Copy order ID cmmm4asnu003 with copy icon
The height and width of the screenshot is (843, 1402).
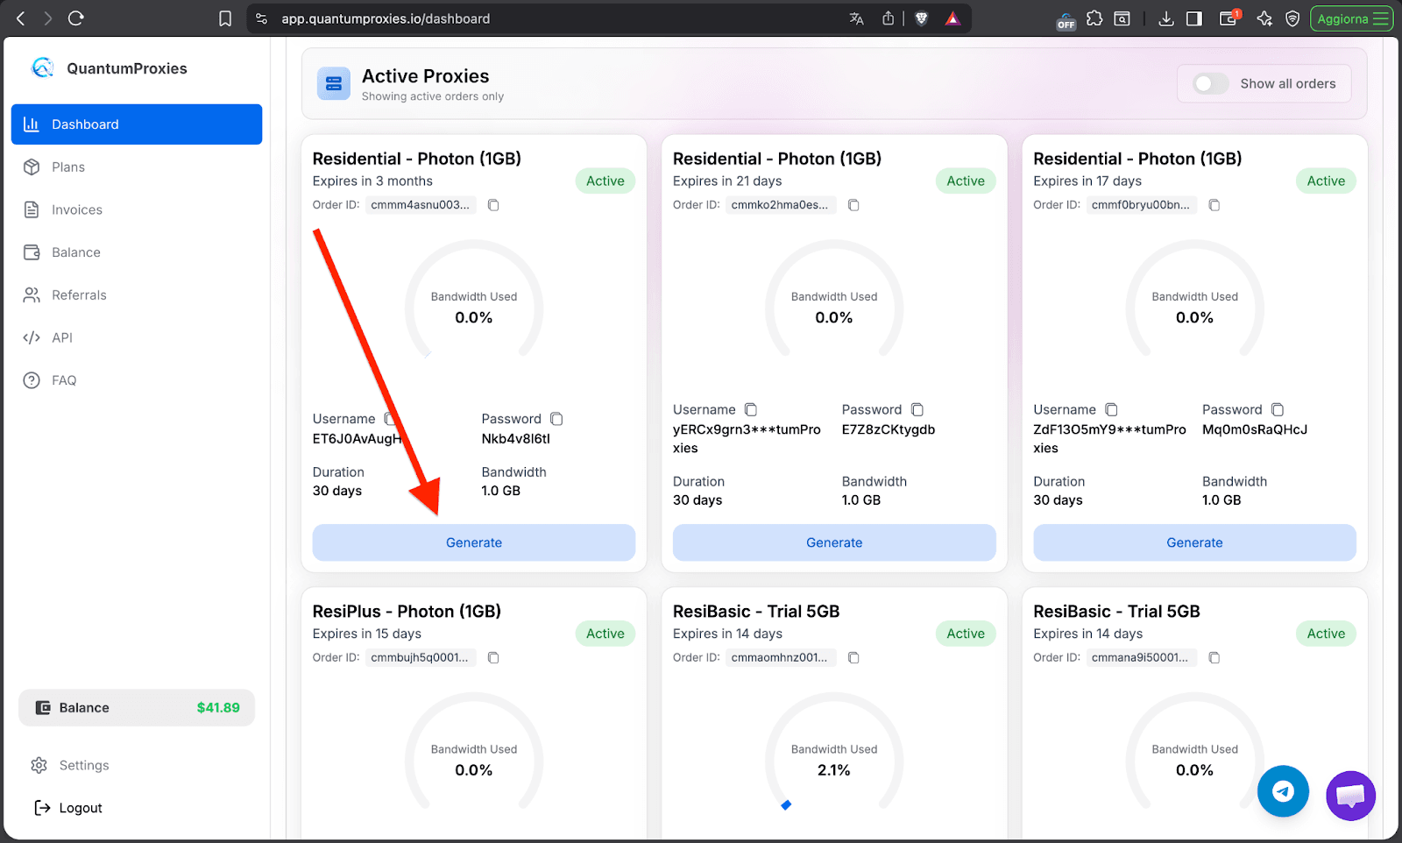(x=493, y=205)
